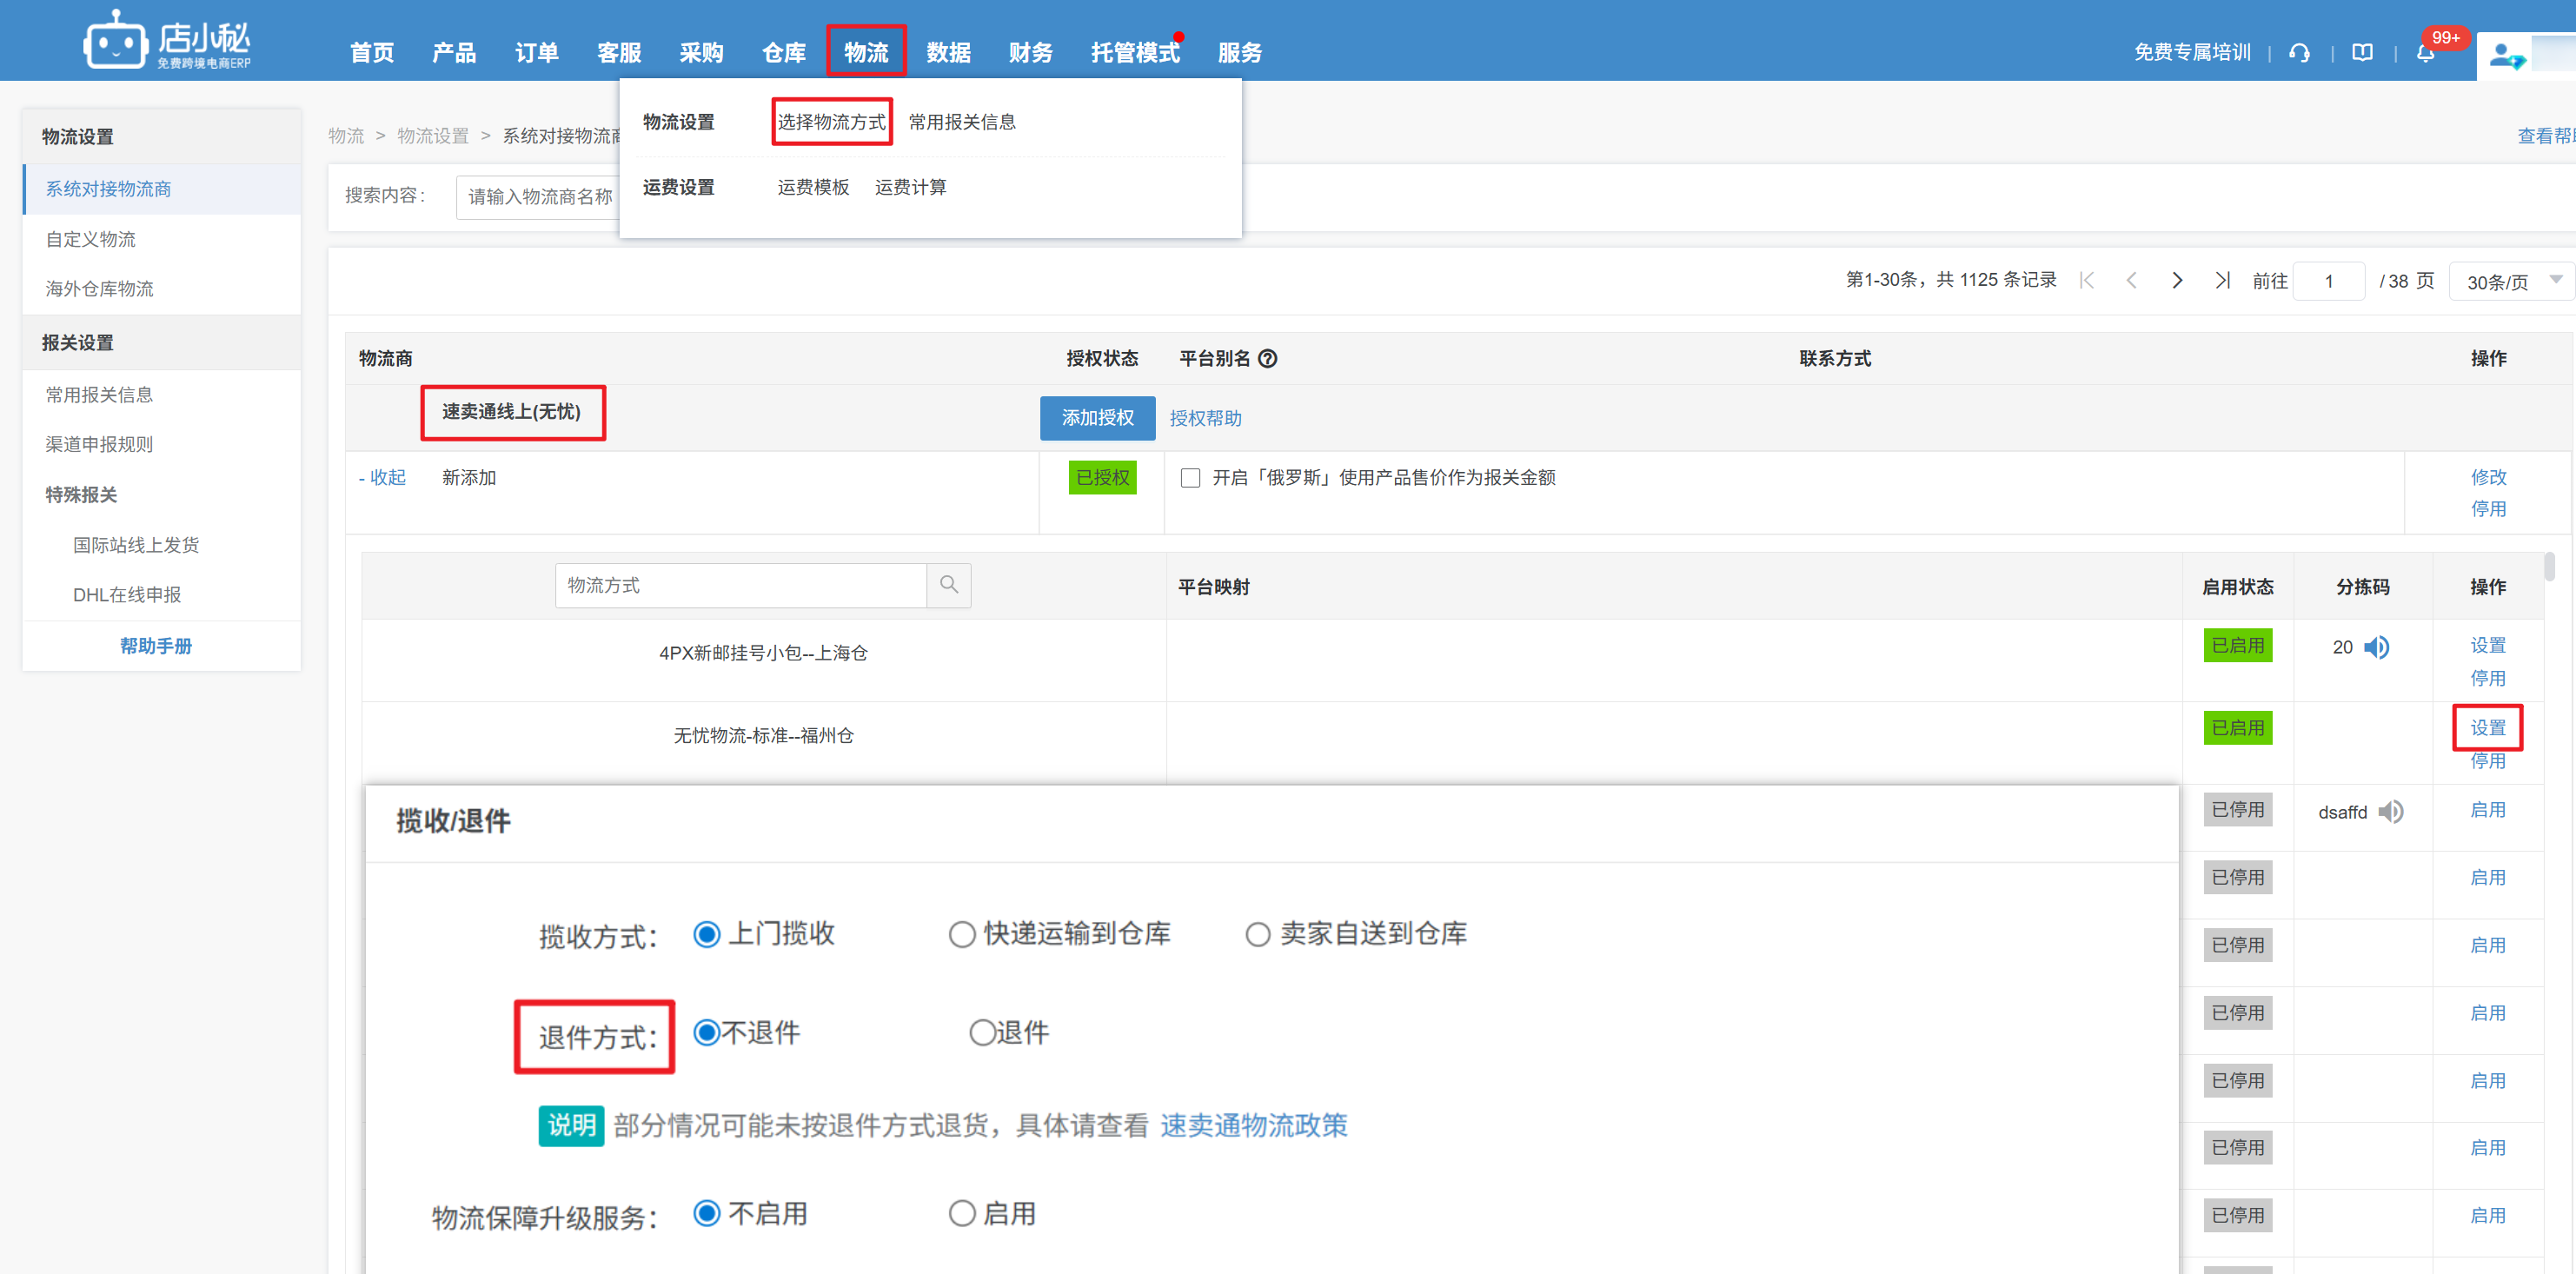Open the 速卖通物流政策 link

coord(1253,1126)
